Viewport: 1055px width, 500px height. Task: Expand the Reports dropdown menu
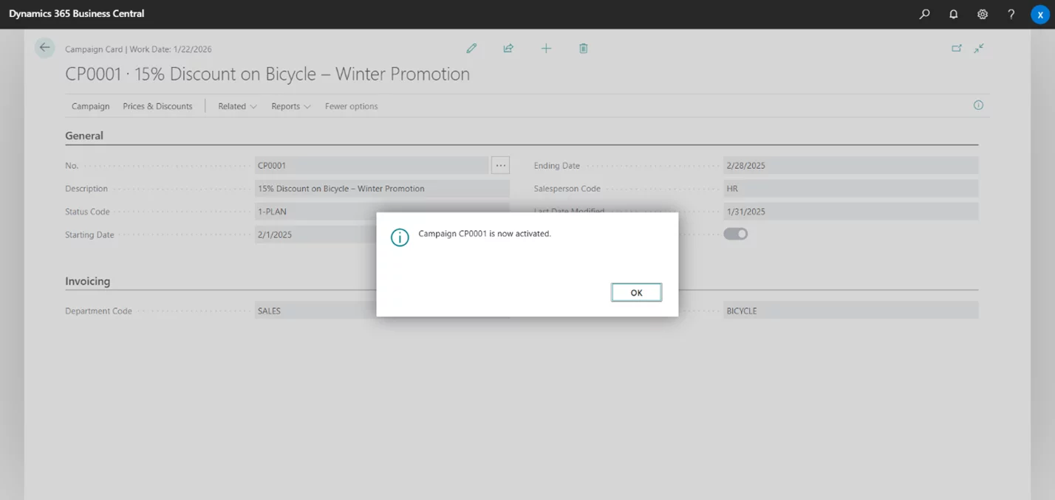290,106
